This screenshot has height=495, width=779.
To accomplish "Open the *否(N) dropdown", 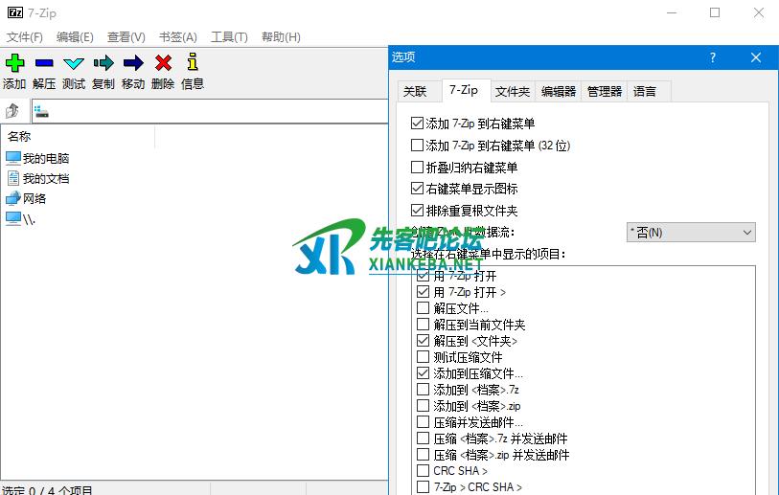I will (690, 233).
